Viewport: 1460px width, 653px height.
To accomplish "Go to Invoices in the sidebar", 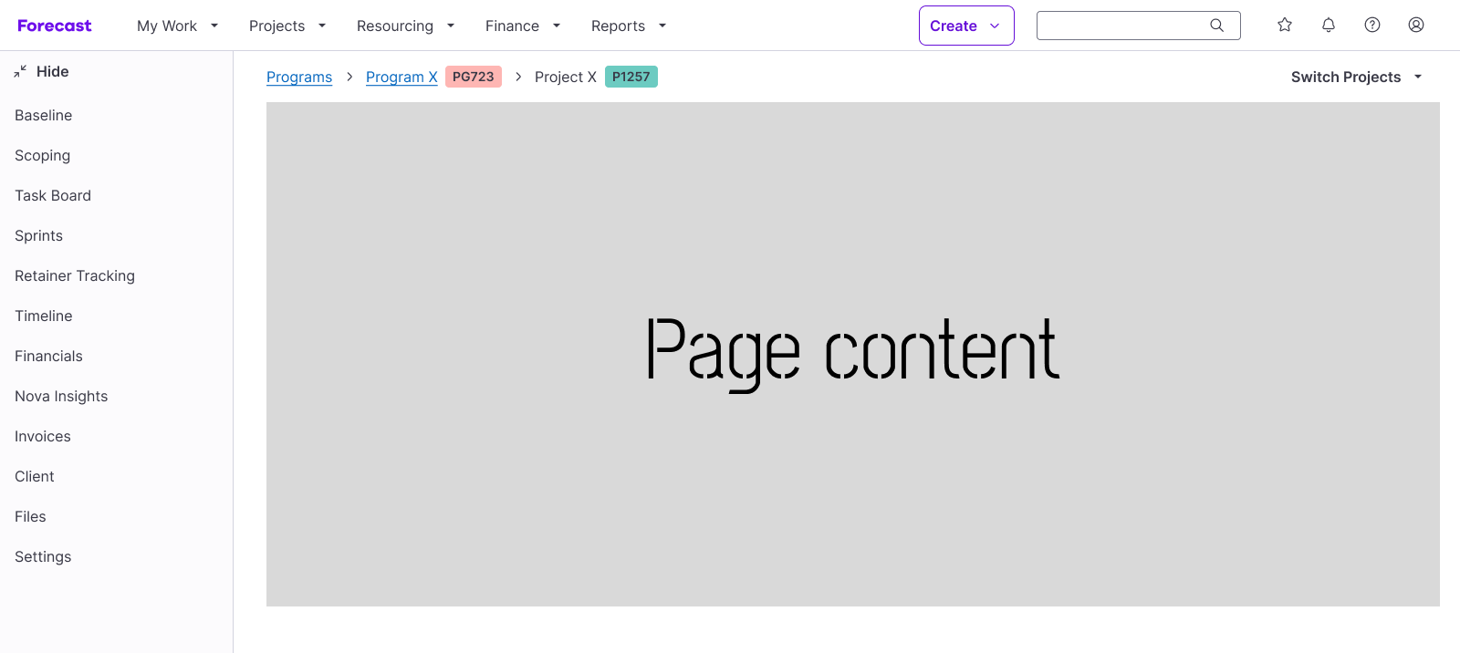I will (43, 436).
